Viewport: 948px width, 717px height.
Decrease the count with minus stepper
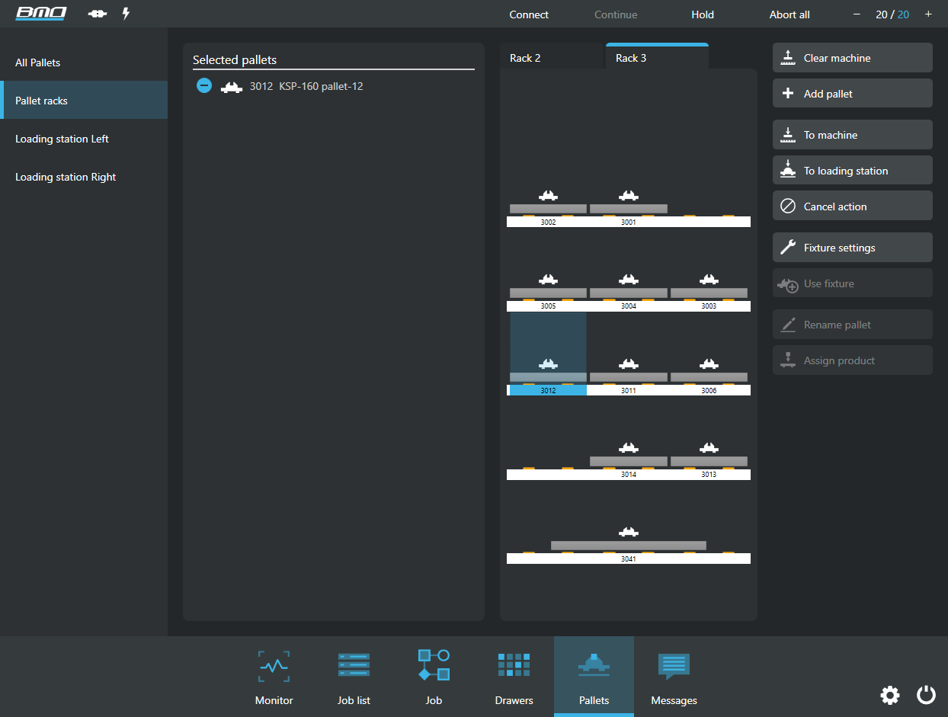click(857, 14)
